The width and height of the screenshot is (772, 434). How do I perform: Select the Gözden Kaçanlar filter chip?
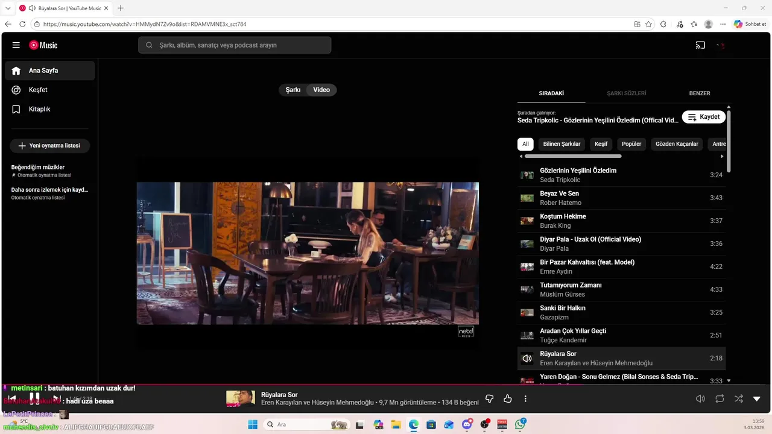(x=677, y=144)
